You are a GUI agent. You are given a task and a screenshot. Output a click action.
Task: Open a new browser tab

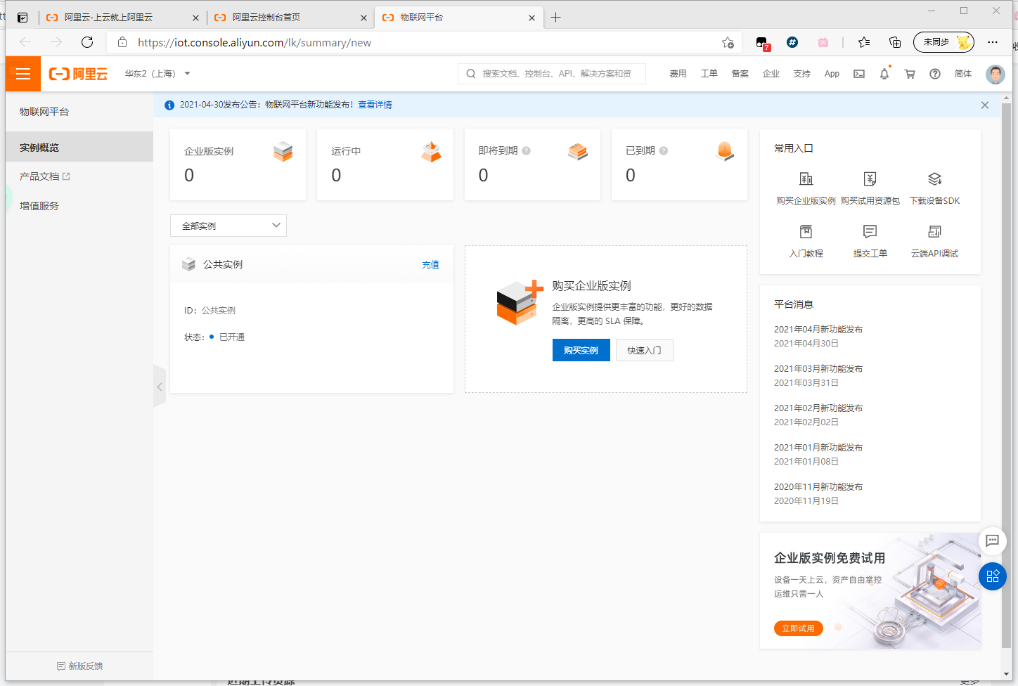coord(556,18)
